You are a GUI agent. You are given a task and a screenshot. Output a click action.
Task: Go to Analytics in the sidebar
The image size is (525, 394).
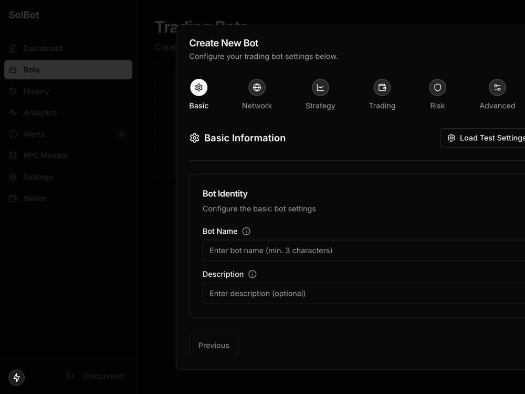click(68, 112)
